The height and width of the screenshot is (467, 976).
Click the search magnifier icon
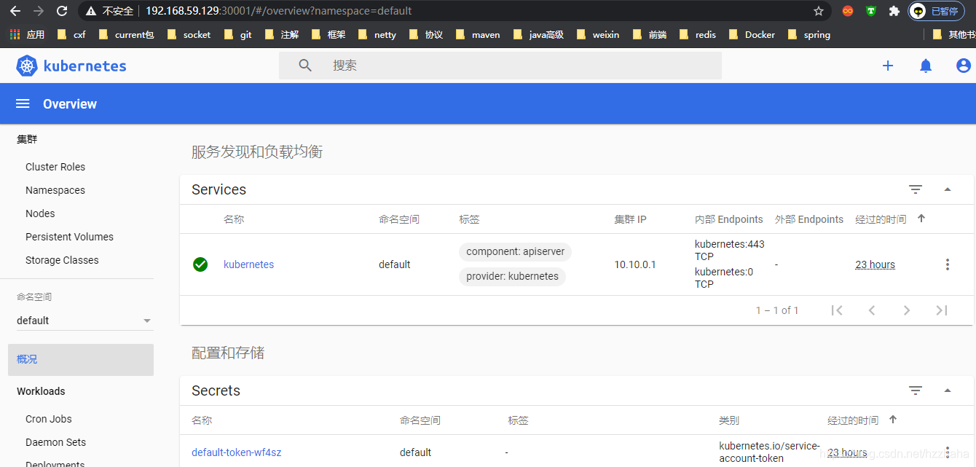(305, 66)
